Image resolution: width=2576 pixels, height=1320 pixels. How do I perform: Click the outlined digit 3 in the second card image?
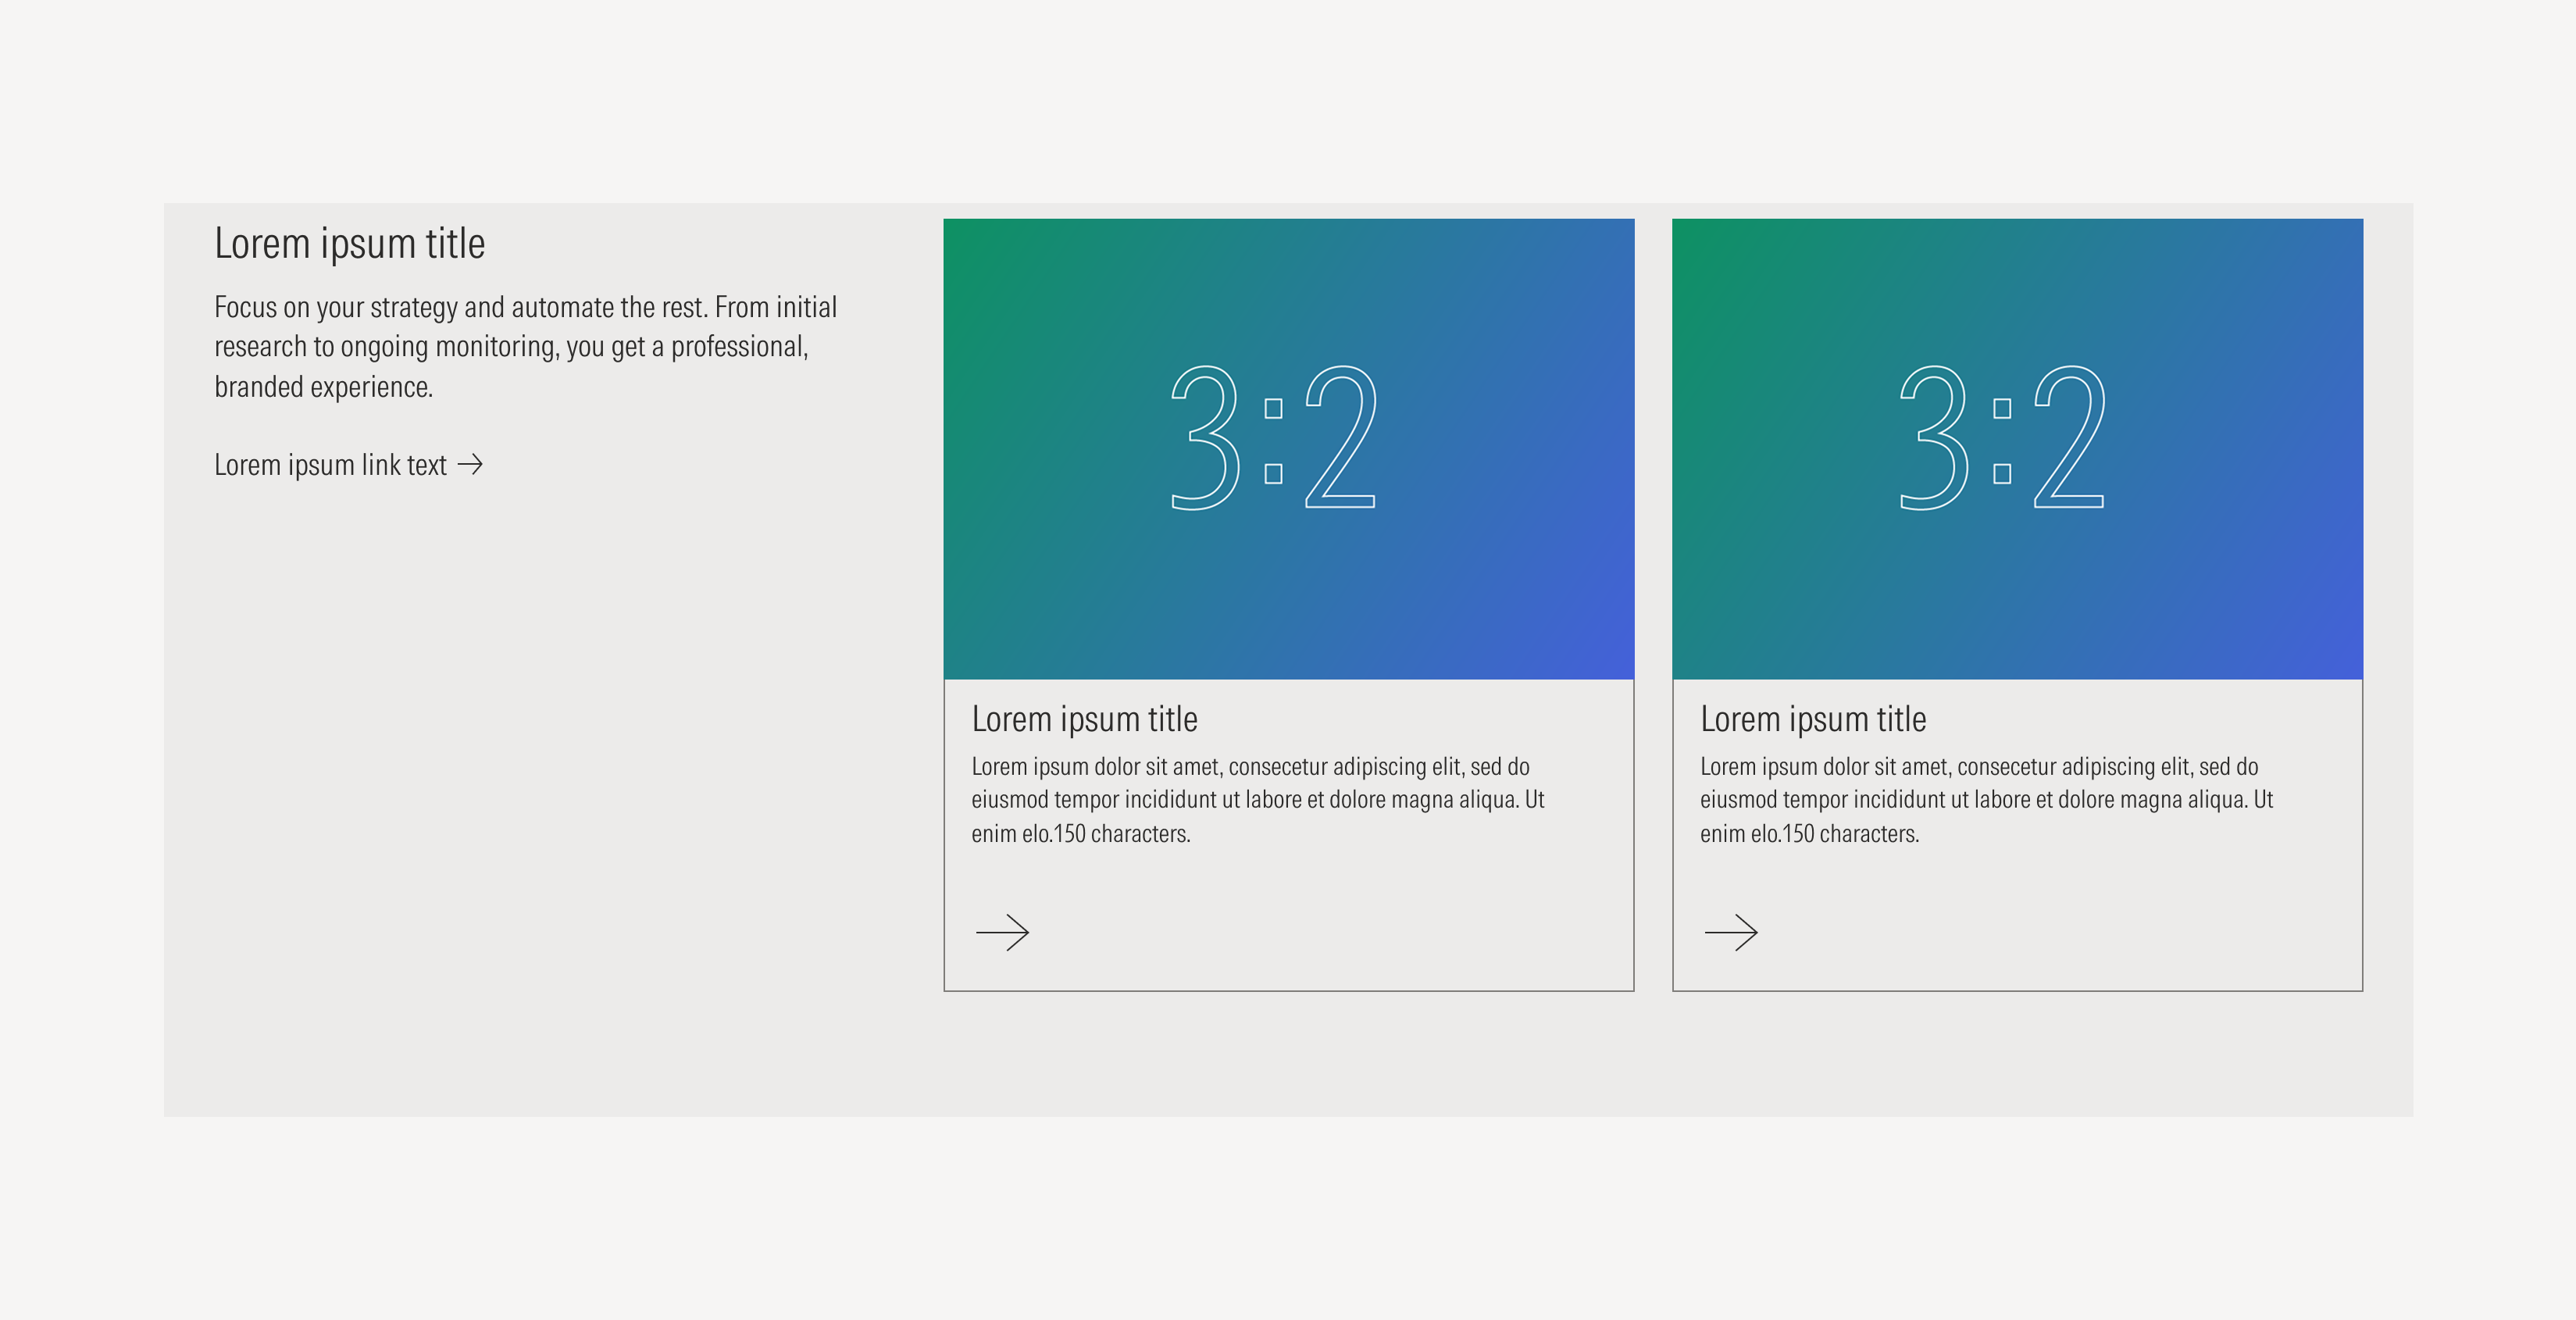1934,438
